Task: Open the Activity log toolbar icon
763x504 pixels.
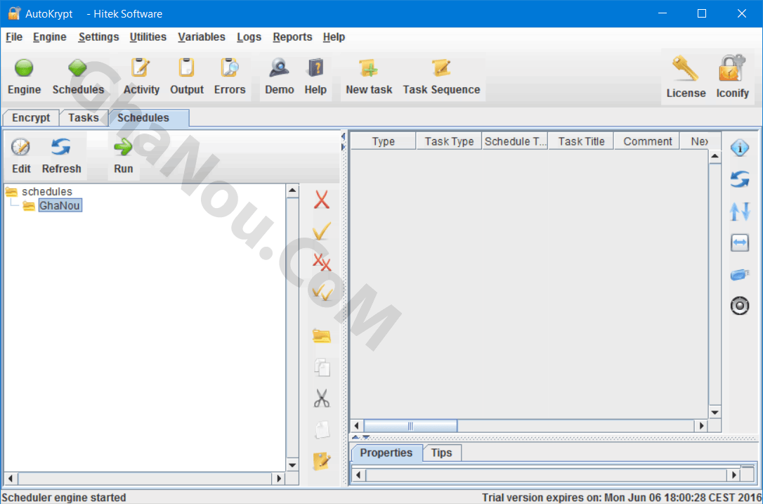Action: click(141, 68)
